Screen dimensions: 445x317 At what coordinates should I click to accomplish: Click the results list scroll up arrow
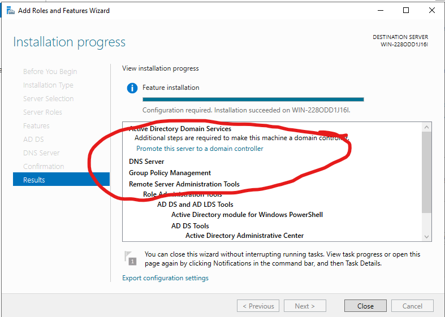click(x=426, y=127)
